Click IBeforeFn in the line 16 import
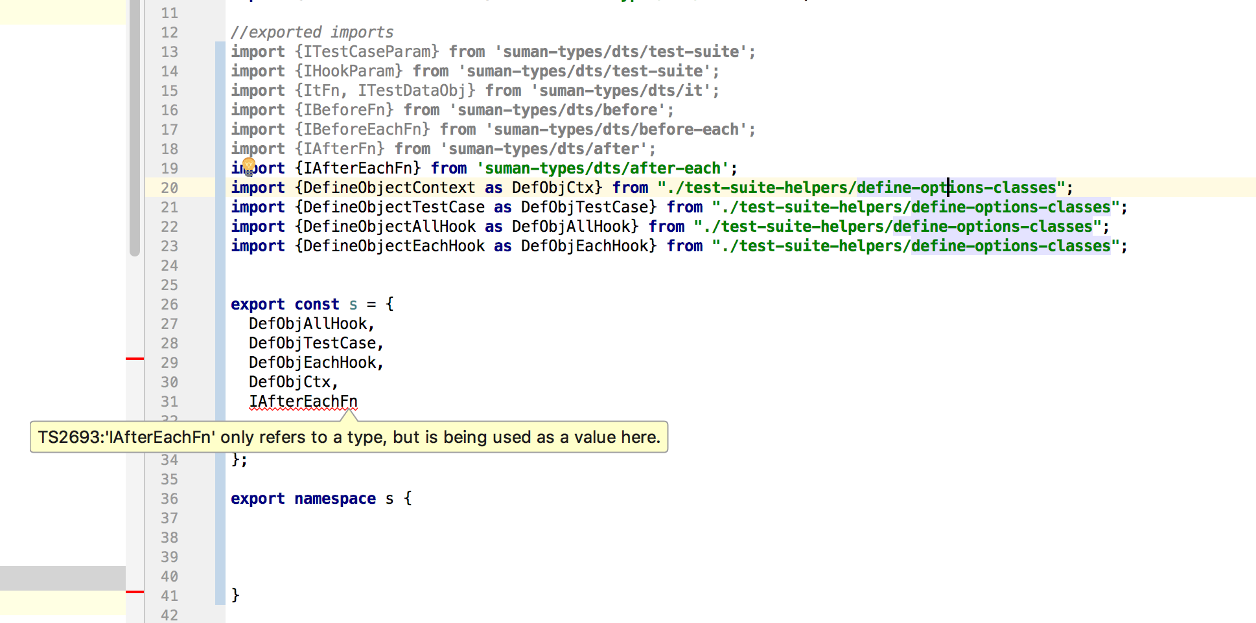Viewport: 1256px width, 623px height. point(344,110)
